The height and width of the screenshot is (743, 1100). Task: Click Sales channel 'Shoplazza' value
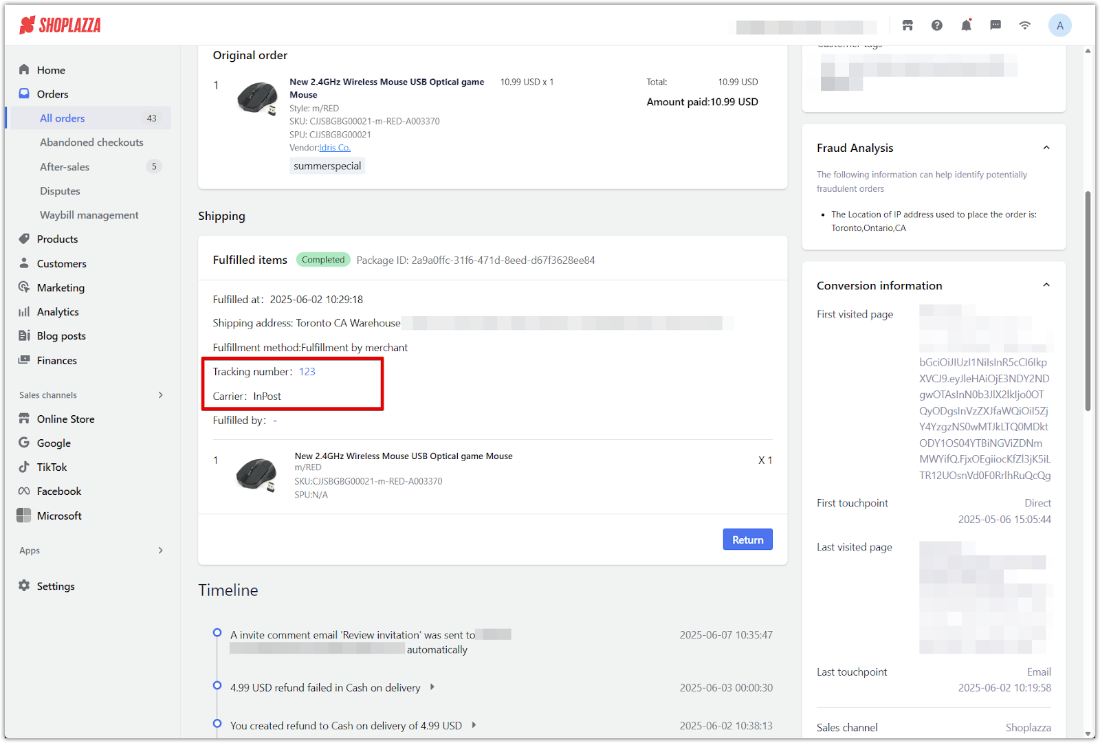pyautogui.click(x=1028, y=728)
